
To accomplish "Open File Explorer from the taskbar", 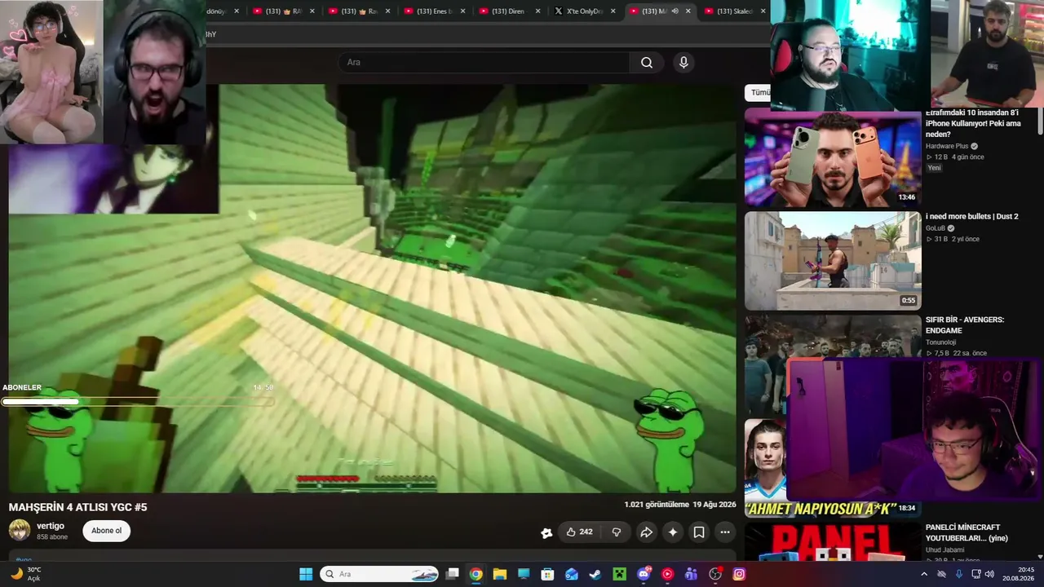I will pos(500,574).
